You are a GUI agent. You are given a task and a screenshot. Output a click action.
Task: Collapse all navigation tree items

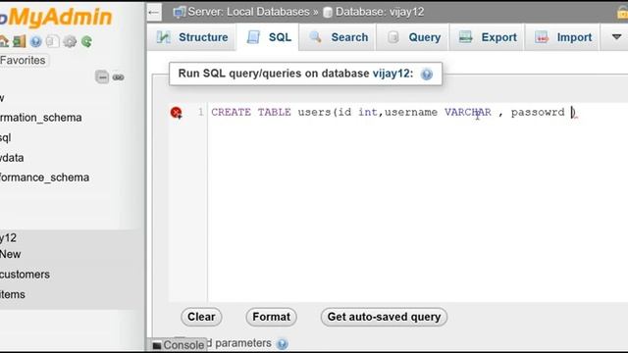[x=102, y=76]
